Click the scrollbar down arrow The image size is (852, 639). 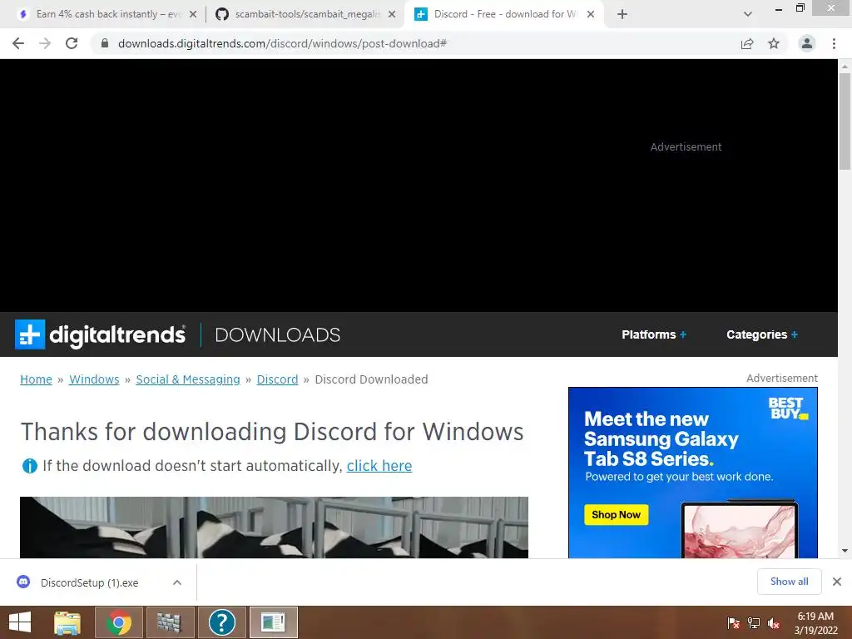(x=845, y=551)
